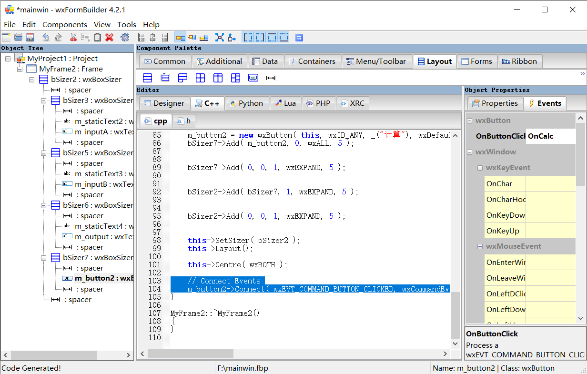Click the Cut toolbar scissors icon
This screenshot has width=587, height=374.
click(x=74, y=37)
